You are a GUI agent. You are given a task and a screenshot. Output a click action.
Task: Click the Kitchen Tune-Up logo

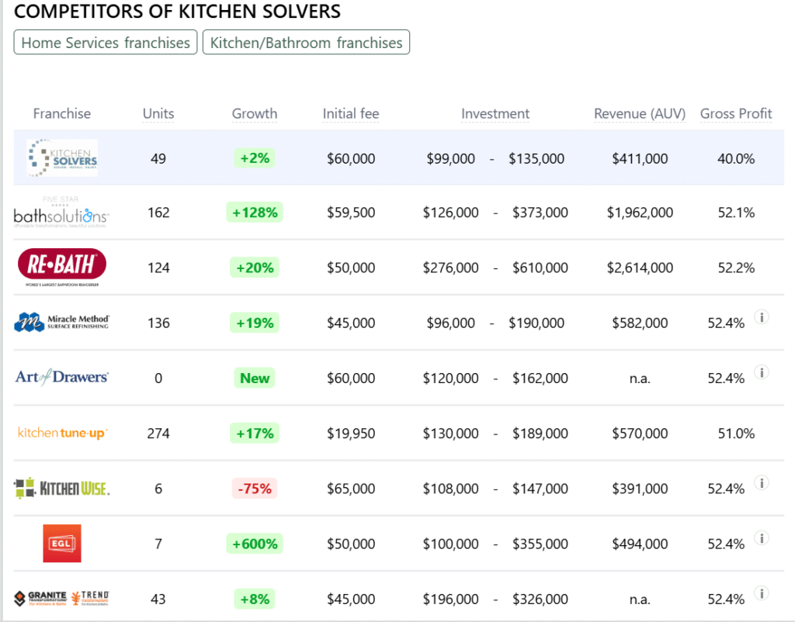coord(62,433)
